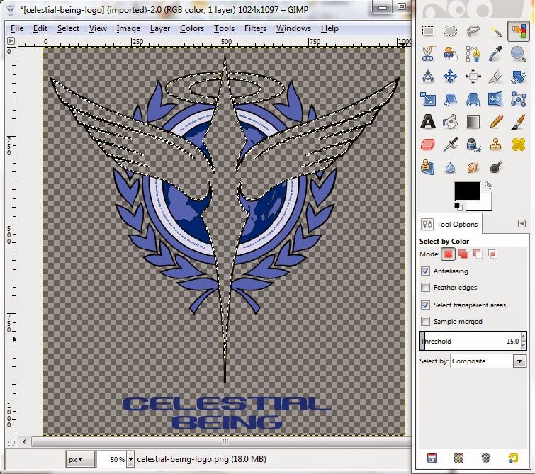Open the File menu
535x474 pixels.
coord(17,28)
